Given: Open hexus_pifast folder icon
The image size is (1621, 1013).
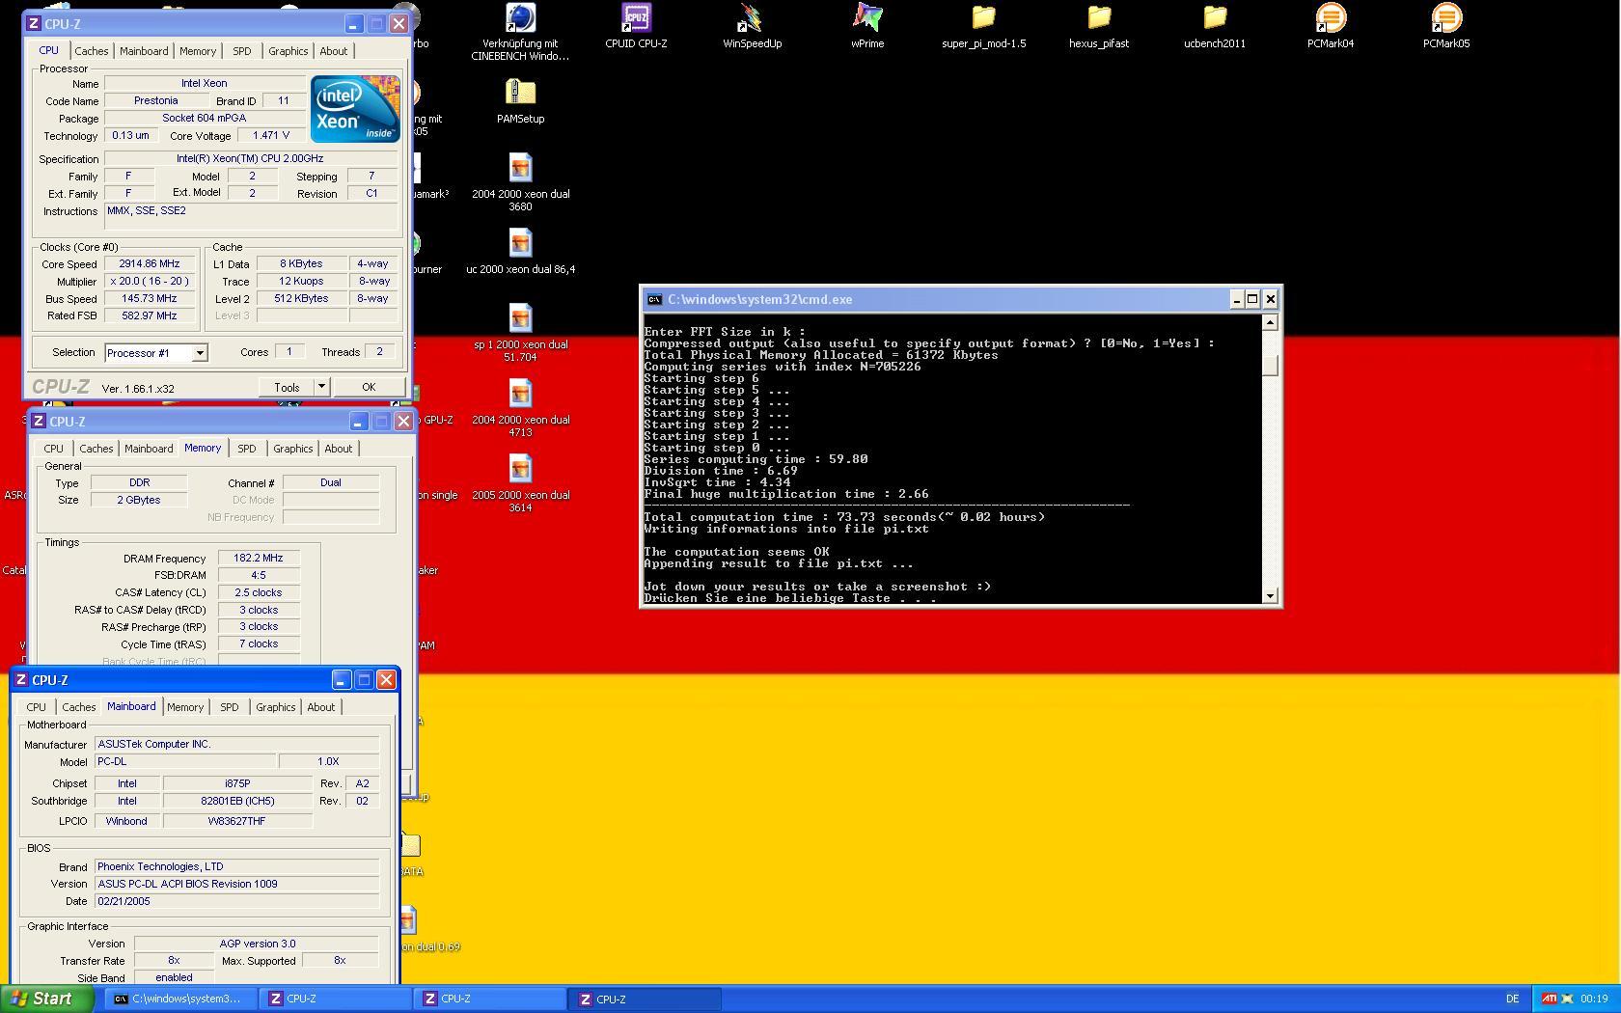Looking at the screenshot, I should pos(1099,19).
